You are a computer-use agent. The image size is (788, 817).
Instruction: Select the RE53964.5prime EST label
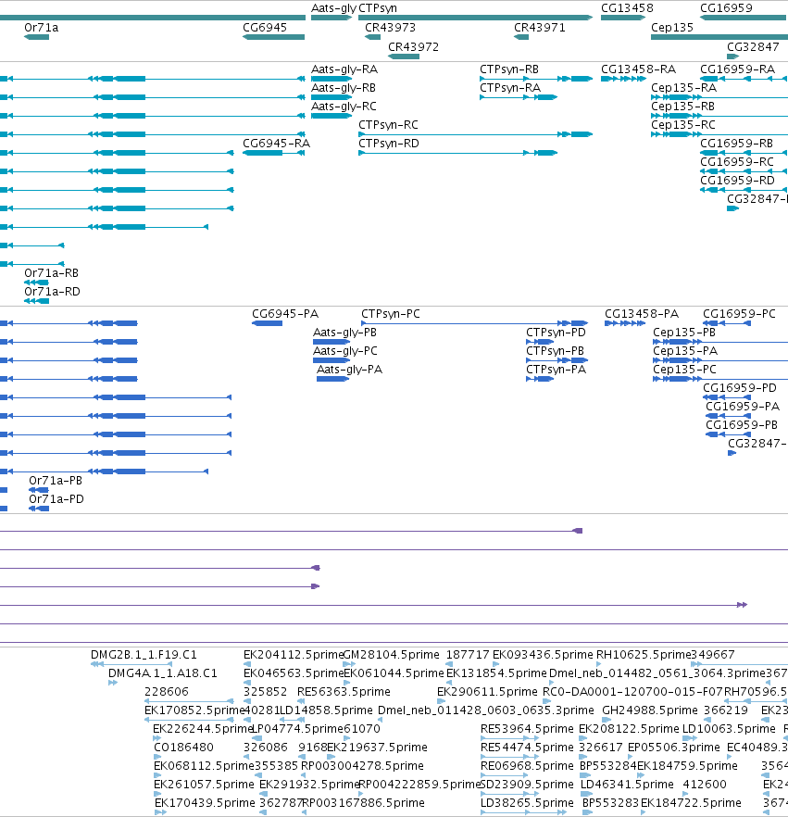527,729
